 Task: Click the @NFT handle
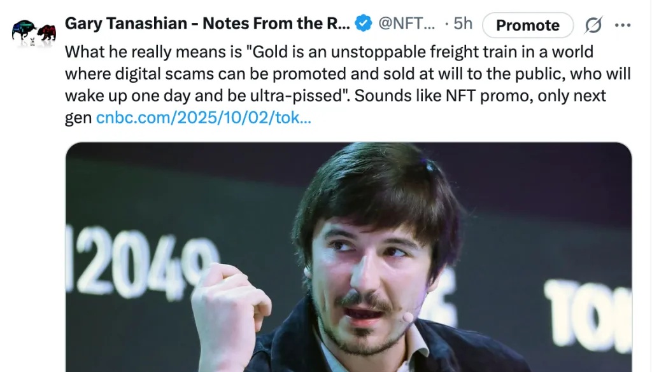point(407,24)
